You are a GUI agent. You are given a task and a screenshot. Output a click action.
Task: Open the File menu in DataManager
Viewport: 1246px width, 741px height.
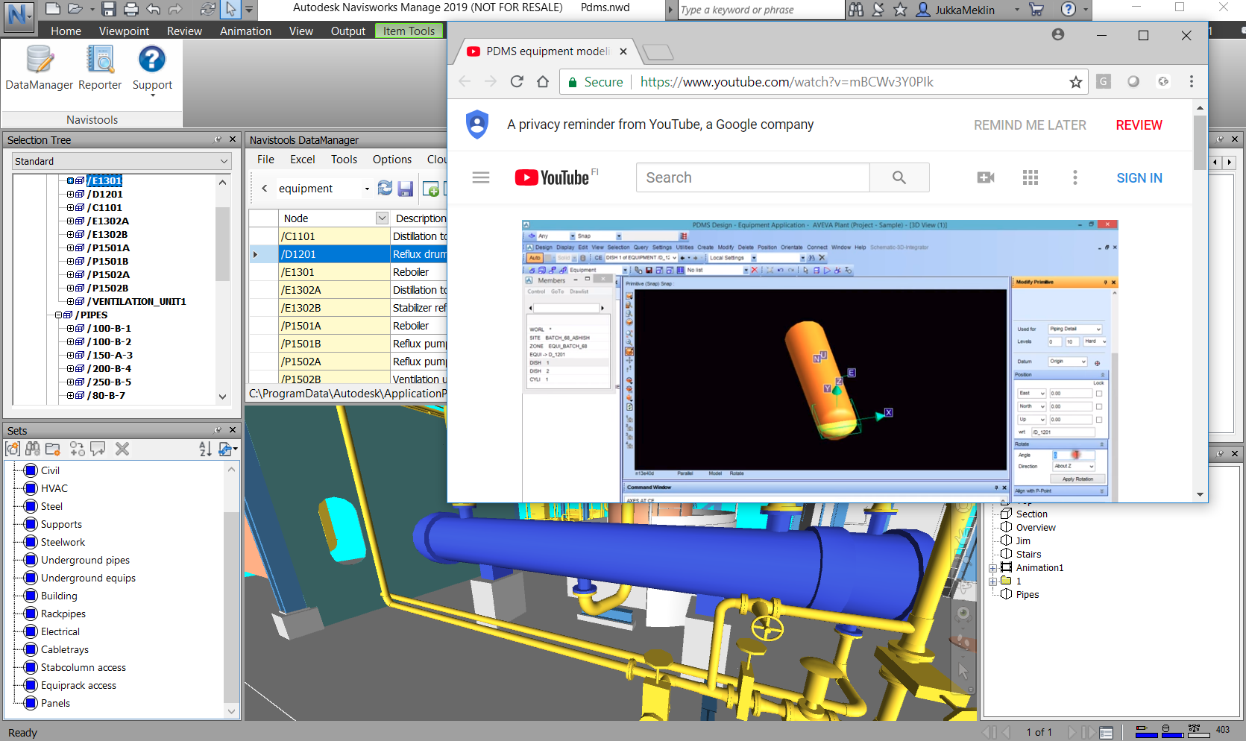pyautogui.click(x=265, y=160)
